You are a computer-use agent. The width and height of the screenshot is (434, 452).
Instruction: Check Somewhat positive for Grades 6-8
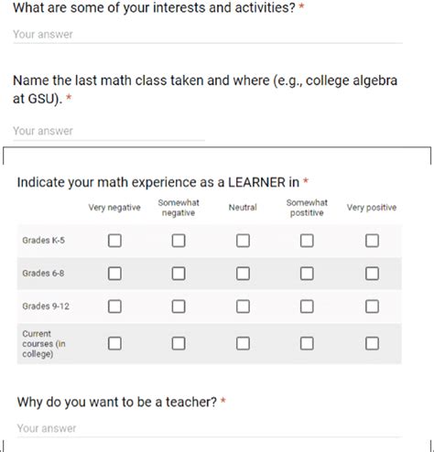[x=307, y=274]
